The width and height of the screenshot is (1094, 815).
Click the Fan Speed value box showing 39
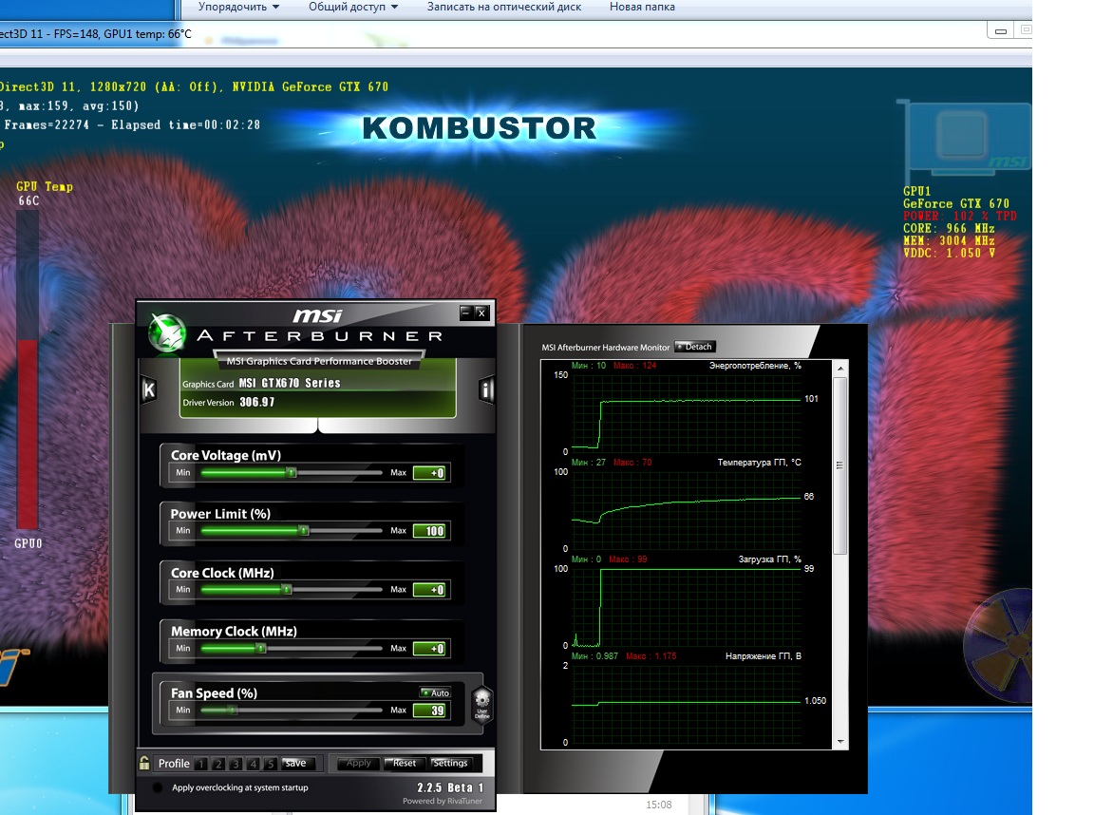pyautogui.click(x=429, y=711)
